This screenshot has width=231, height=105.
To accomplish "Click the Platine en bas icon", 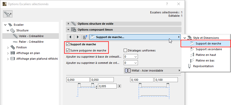I will (x=192, y=60).
